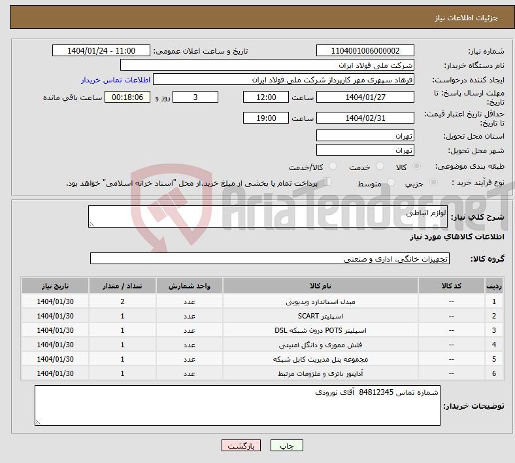Click price validity date 1404/02/31
Image resolution: width=515 pixels, height=463 pixels.
pos(365,118)
